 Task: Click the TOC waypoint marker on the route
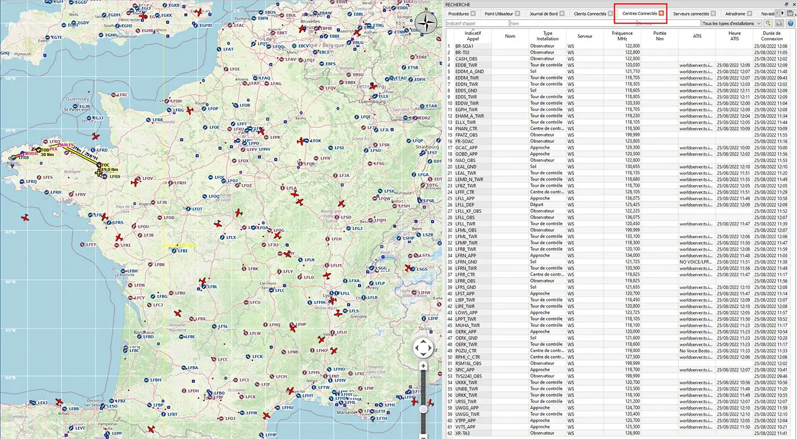click(99, 165)
